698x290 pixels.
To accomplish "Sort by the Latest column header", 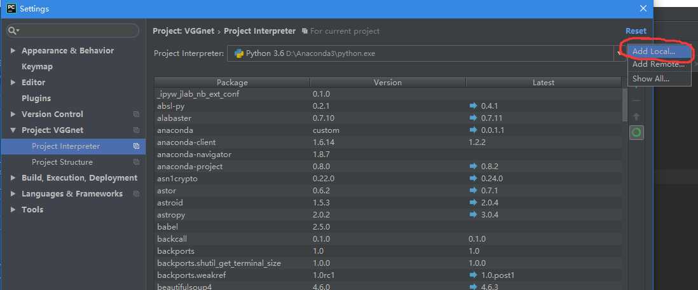I will 544,83.
